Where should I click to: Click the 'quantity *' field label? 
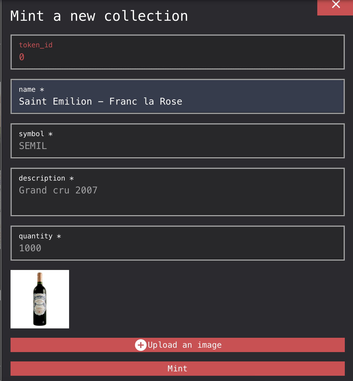point(40,236)
